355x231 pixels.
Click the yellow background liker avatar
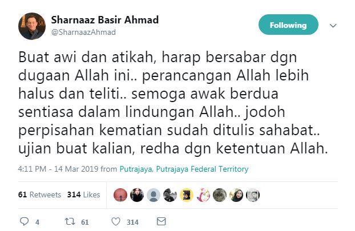tap(187, 195)
